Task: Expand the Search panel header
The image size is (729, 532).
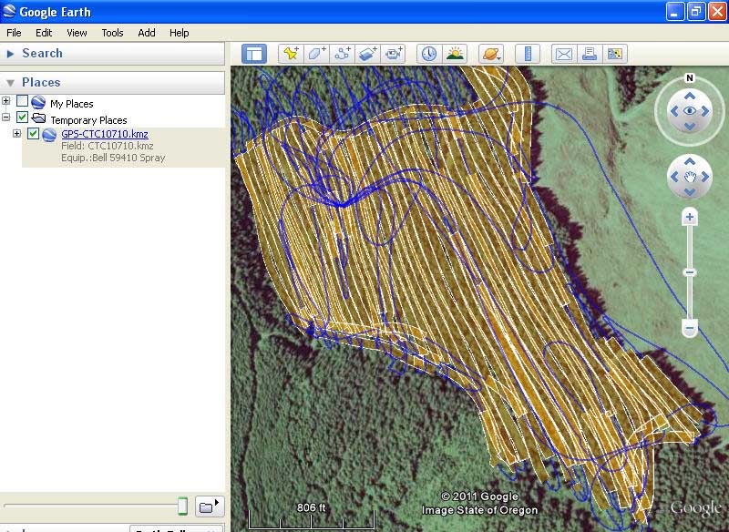Action: pyautogui.click(x=42, y=54)
